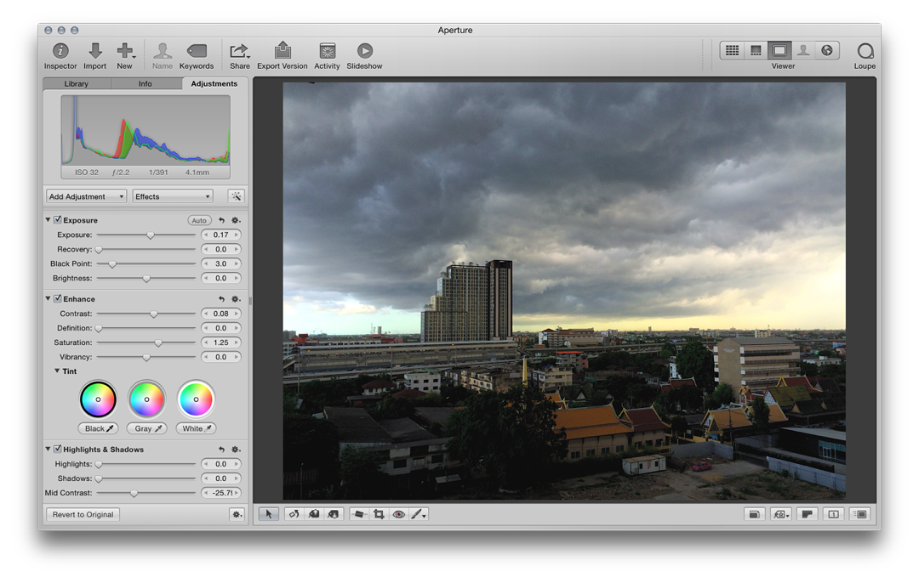This screenshot has height=583, width=919.
Task: Switch to Split View layout
Action: (x=756, y=50)
